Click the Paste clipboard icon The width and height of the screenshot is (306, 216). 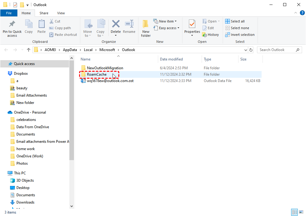(41, 24)
